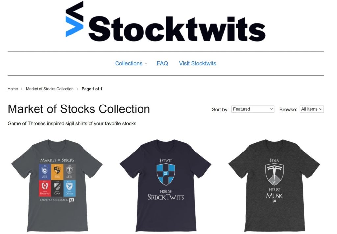
Task: Open the Browse All items dropdown
Action: click(312, 109)
